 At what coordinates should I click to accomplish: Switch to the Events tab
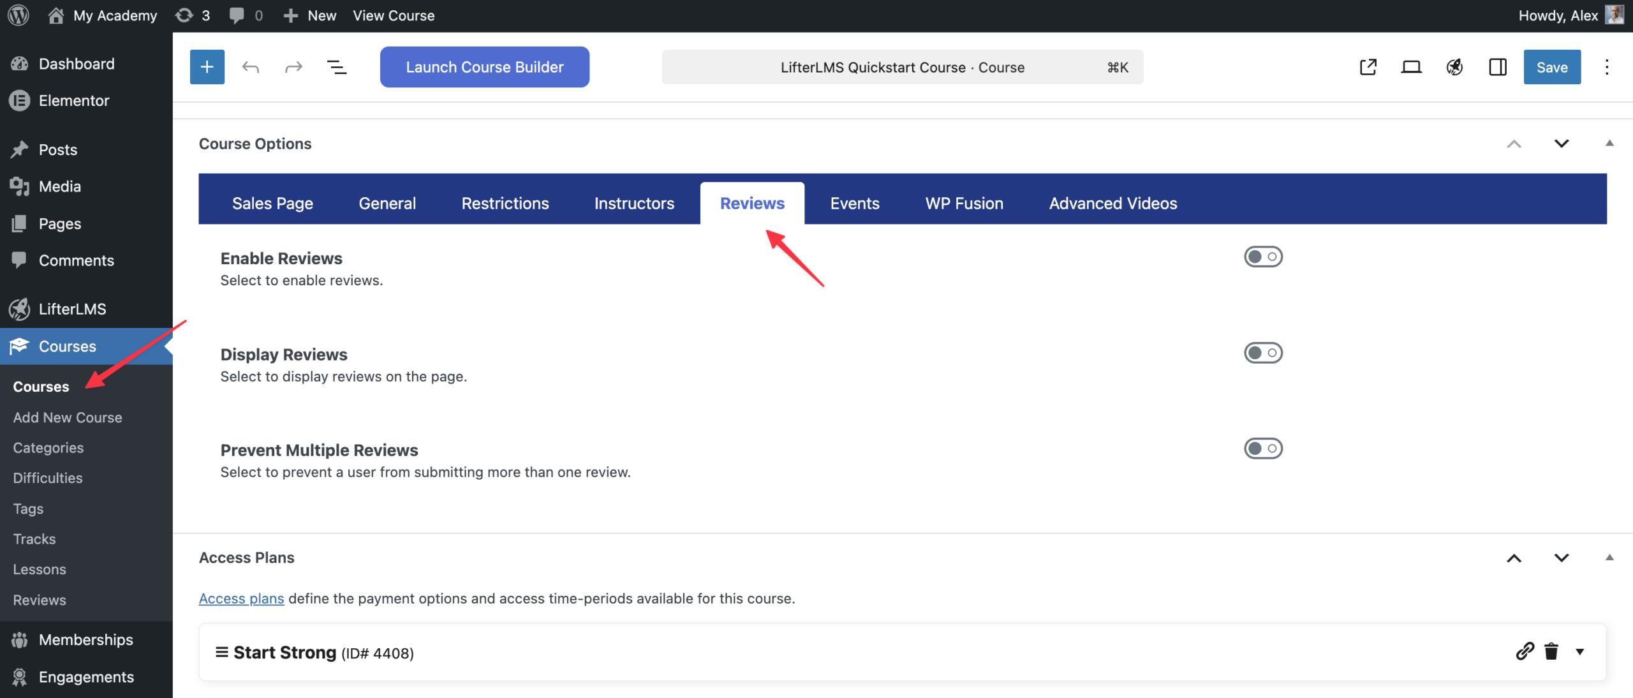(x=855, y=203)
